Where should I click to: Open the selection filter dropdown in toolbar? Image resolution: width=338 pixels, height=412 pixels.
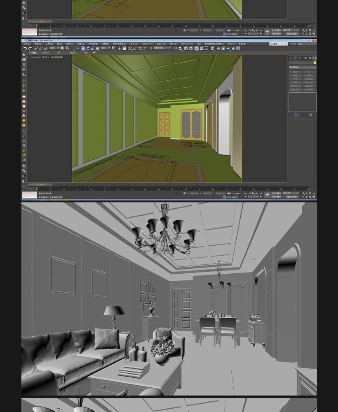[54, 48]
